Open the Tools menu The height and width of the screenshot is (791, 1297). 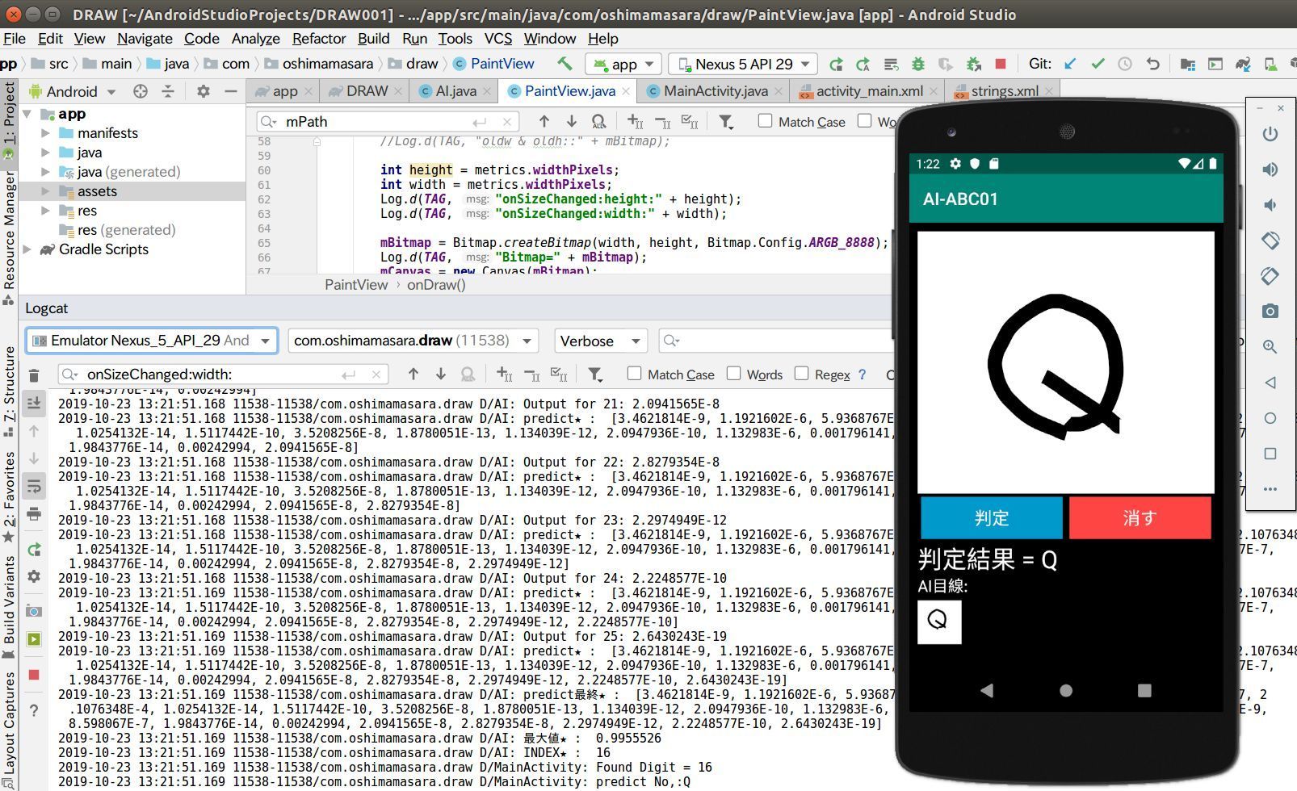[x=455, y=38]
